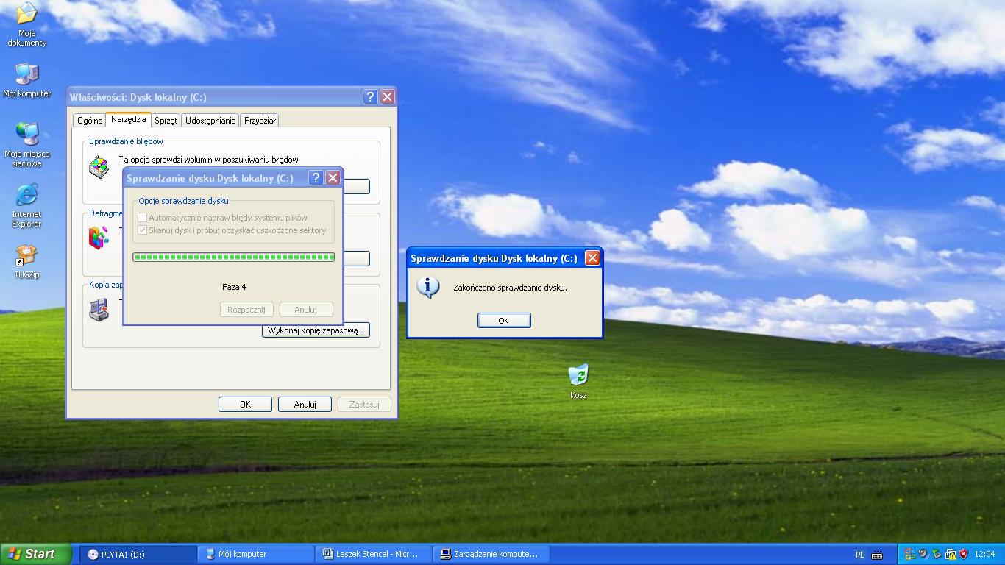The width and height of the screenshot is (1005, 565).
Task: Click the green disk check progress bar
Action: pyautogui.click(x=233, y=257)
